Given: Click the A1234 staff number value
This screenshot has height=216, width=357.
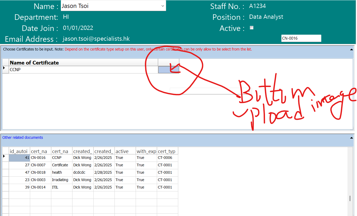Looking at the screenshot, I should [x=258, y=6].
